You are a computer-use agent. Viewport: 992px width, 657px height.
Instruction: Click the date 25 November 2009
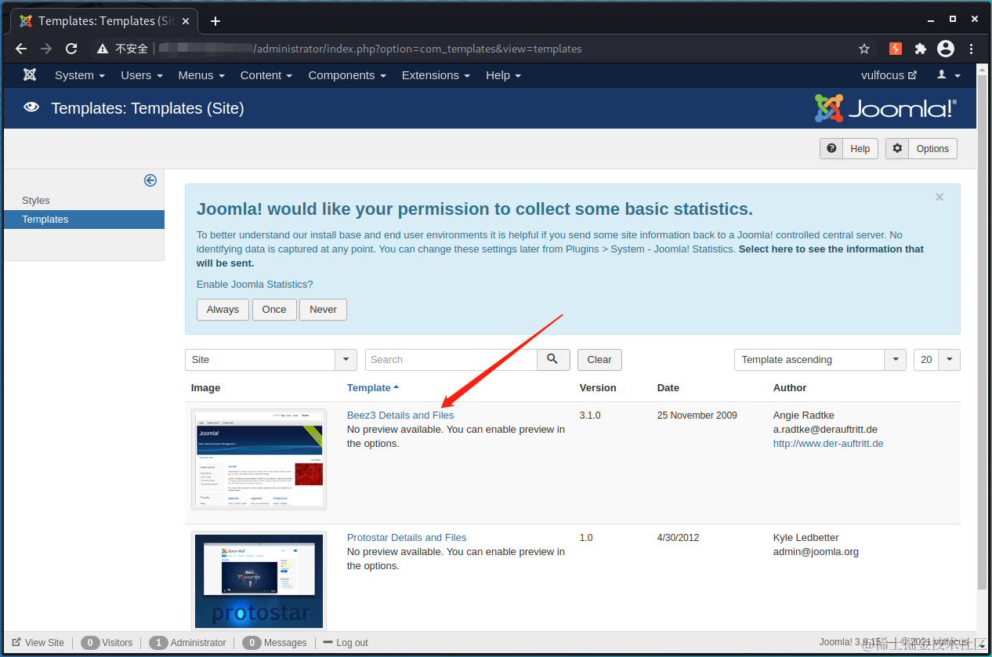click(697, 416)
